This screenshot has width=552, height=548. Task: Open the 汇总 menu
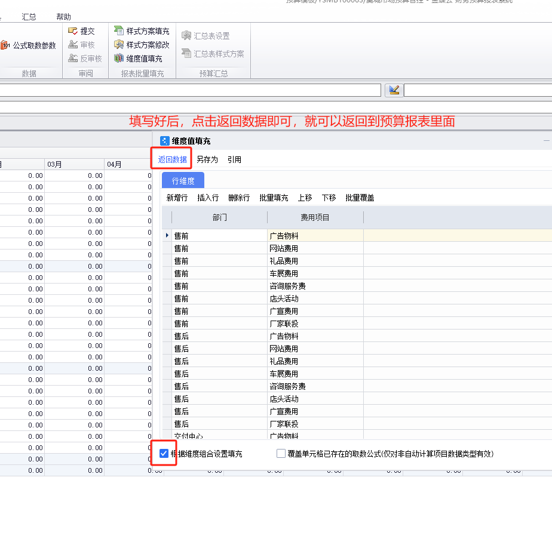[x=29, y=17]
